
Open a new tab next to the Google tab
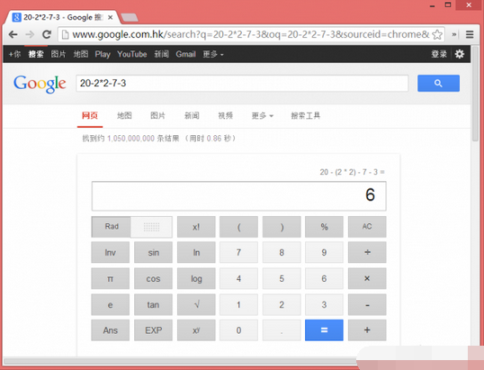click(x=130, y=18)
